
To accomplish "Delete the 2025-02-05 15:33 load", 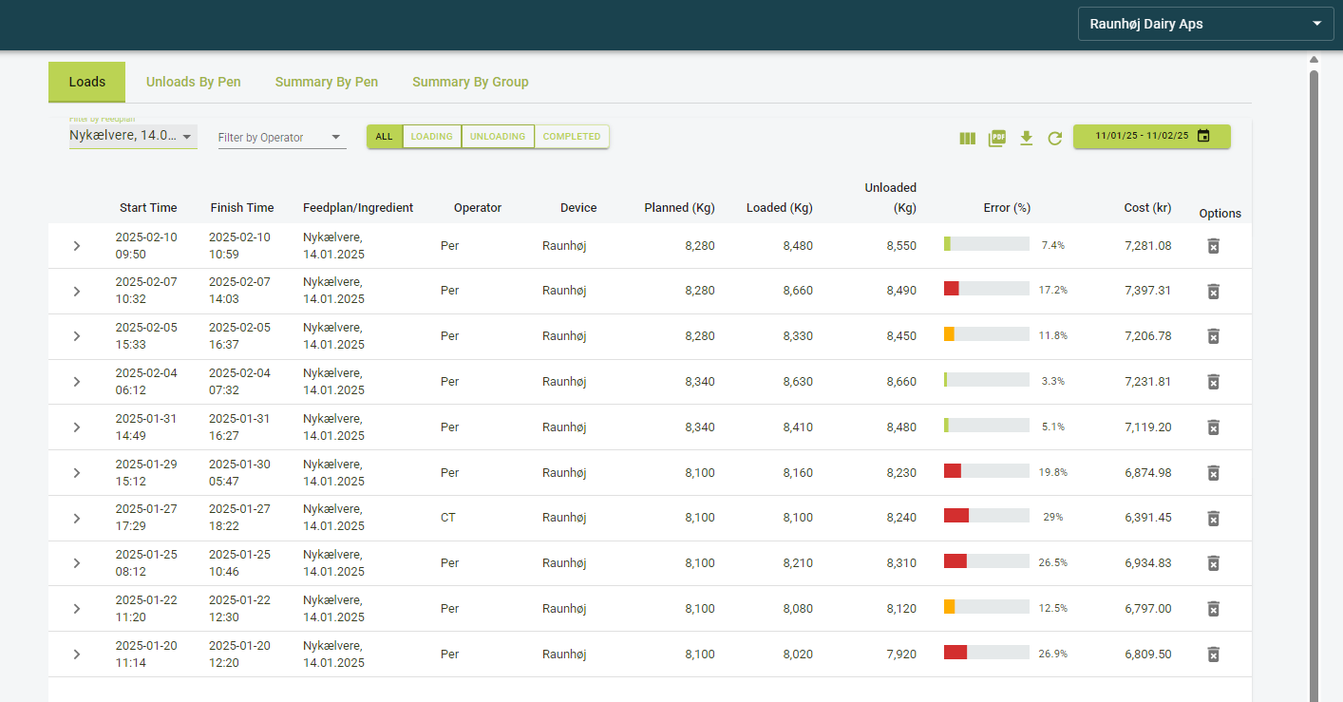I will tap(1213, 336).
